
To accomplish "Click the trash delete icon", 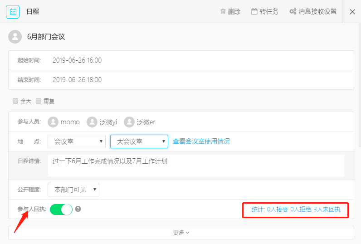I will (x=223, y=11).
